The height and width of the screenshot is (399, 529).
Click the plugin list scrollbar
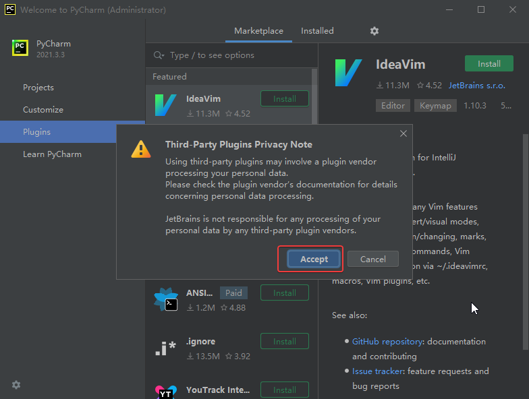[x=314, y=96]
